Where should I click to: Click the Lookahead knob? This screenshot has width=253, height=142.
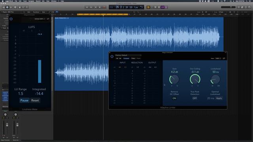coord(215,79)
